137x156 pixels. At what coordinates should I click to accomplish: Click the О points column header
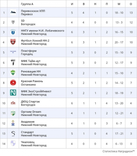click(x=131, y=4)
